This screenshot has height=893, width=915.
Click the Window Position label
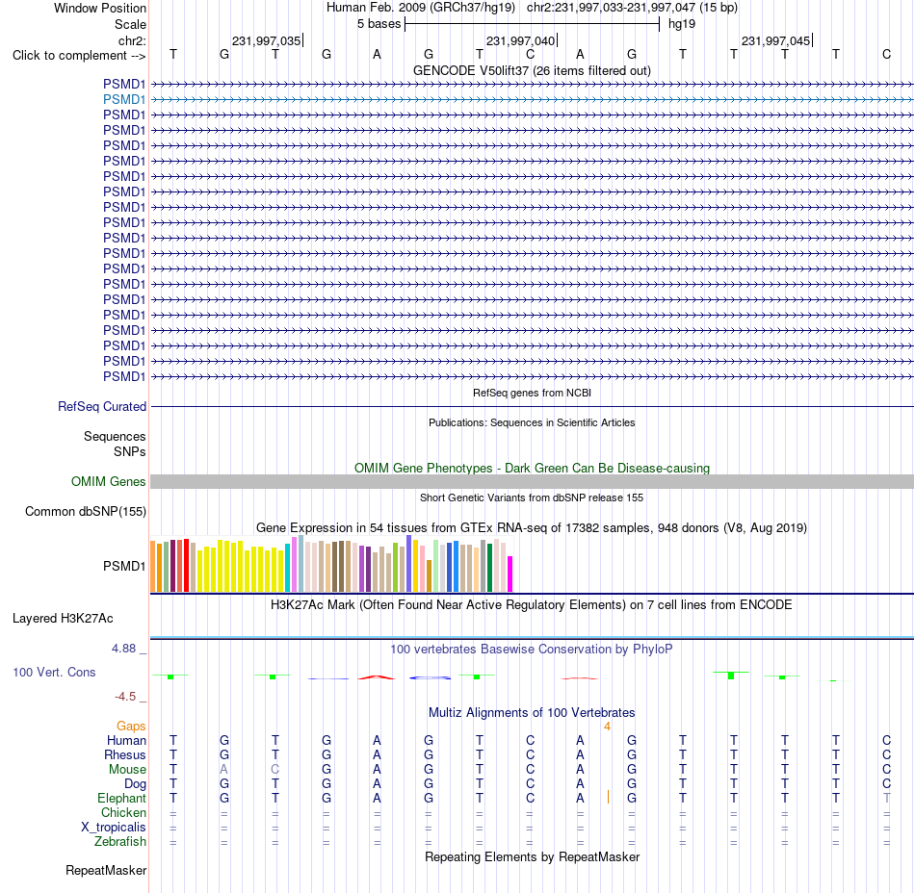tap(100, 8)
